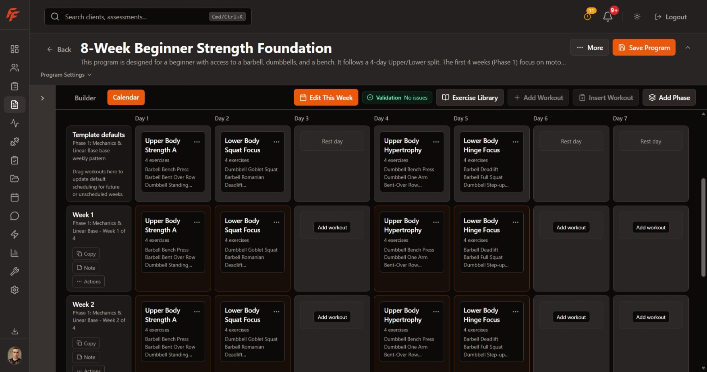Toggle light mode with the sun icon

pos(637,17)
